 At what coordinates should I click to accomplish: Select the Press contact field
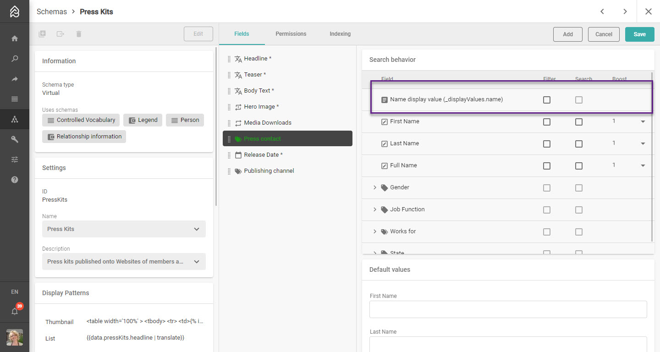287,139
